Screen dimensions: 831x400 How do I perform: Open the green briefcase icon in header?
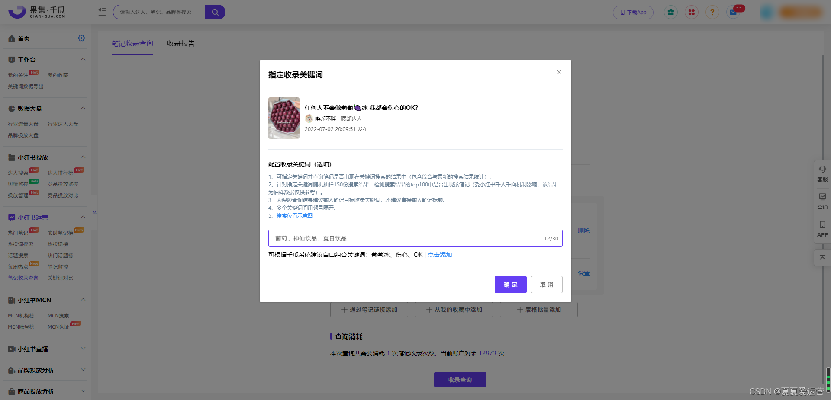671,12
